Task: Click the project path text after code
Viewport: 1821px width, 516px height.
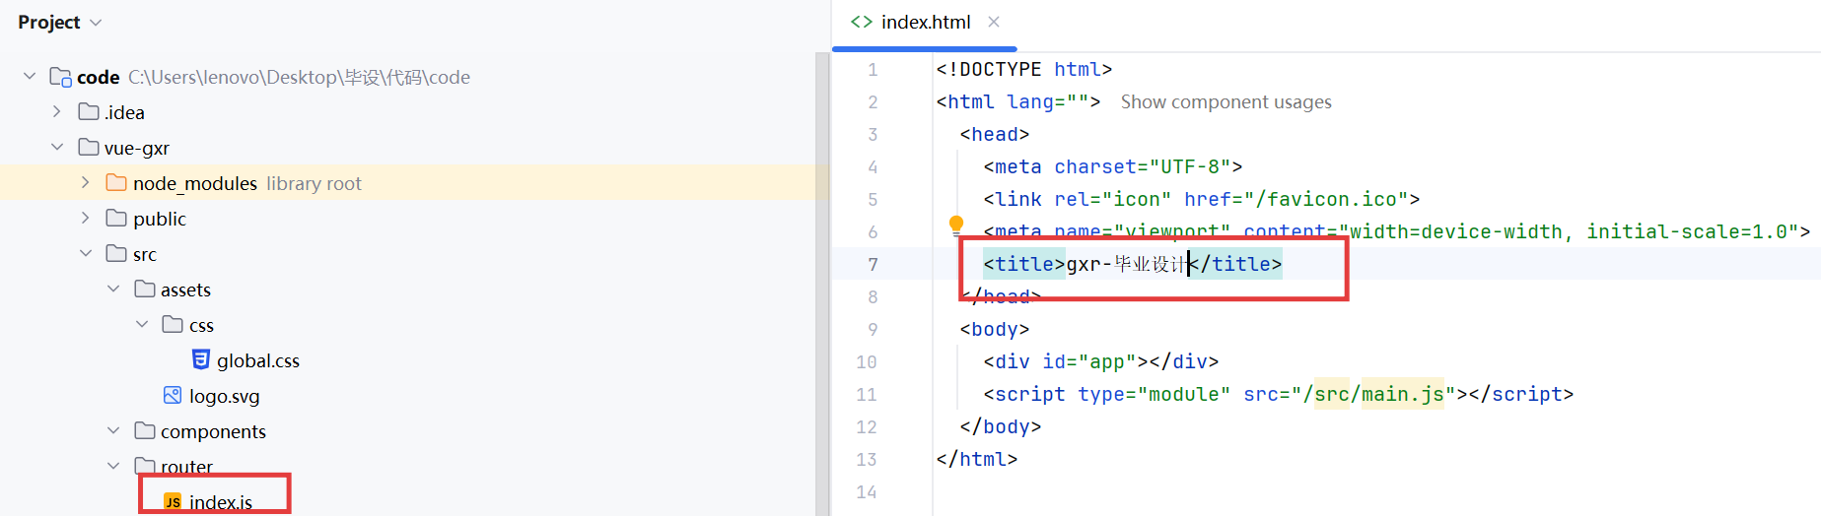Action: (299, 77)
